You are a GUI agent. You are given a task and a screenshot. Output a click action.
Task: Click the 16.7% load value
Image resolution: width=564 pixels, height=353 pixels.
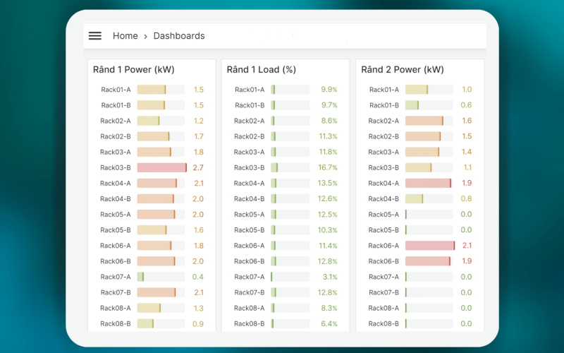pos(328,167)
